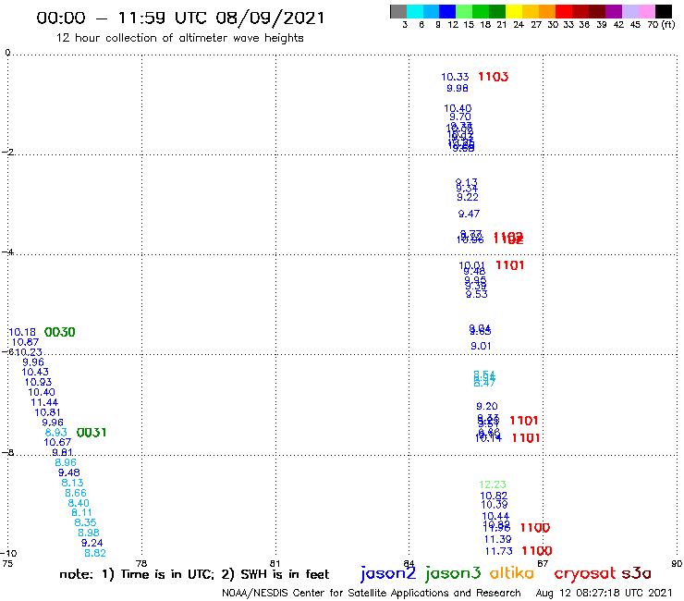Click the '12 hour collection of altimeter wave heights' subtitle
Image resolution: width=684 pixels, height=601 pixels.
click(x=179, y=38)
